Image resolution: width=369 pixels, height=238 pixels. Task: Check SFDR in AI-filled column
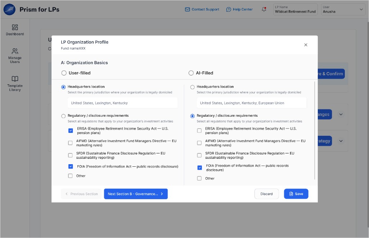pyautogui.click(x=199, y=155)
